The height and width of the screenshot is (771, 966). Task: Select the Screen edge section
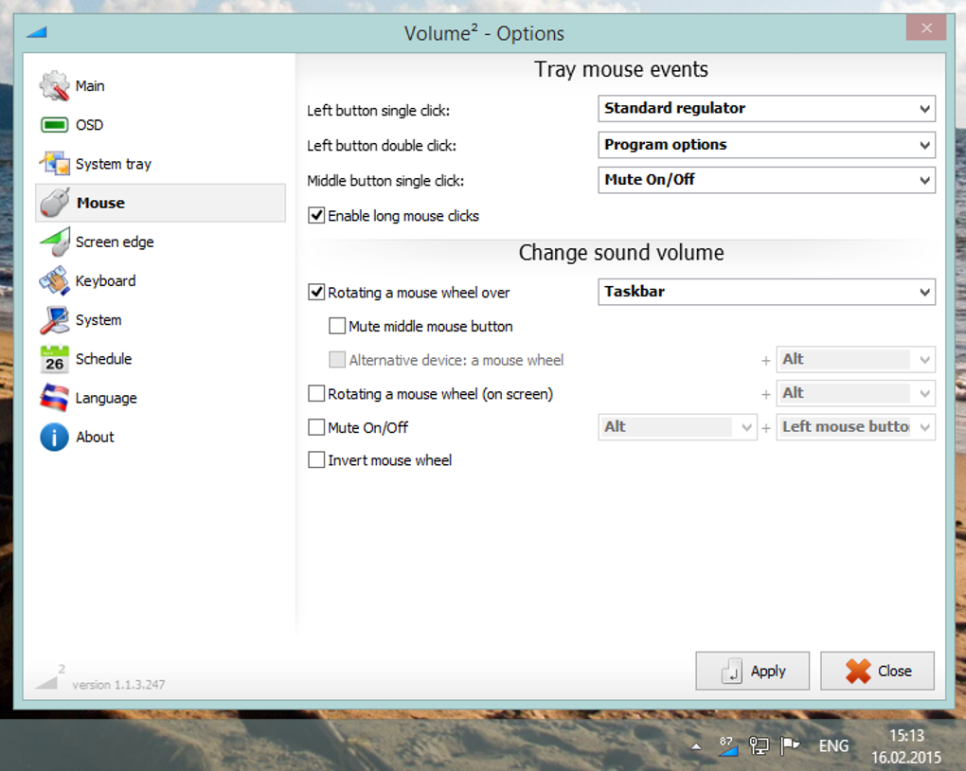(x=115, y=242)
